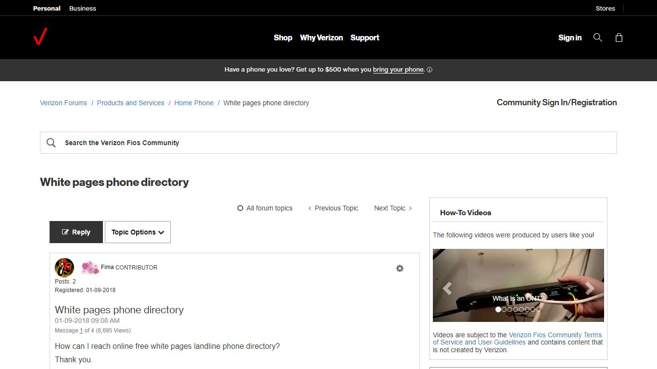Viewport: 657px width, 369px height.
Task: Open message number 1 link
Action: [x=81, y=331]
